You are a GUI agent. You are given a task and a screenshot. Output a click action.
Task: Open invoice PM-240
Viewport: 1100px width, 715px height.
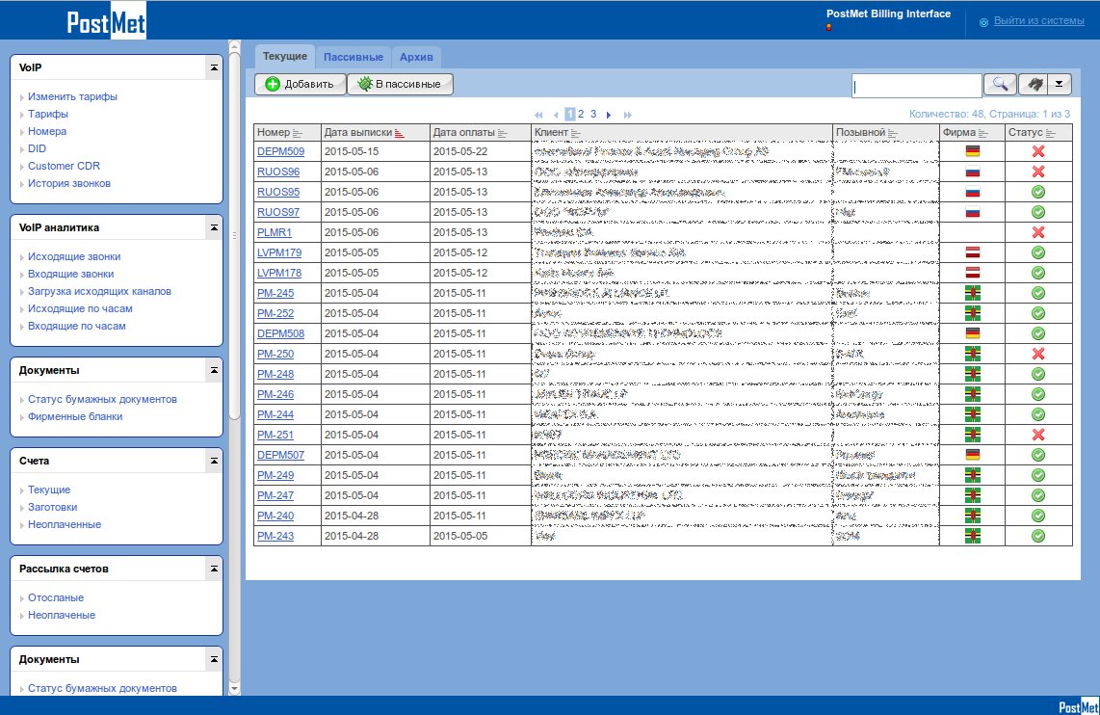click(x=275, y=516)
